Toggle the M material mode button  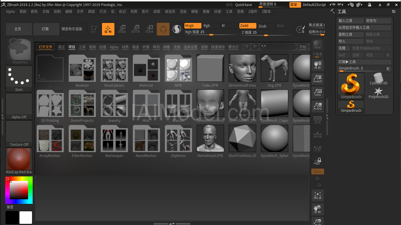229,26
